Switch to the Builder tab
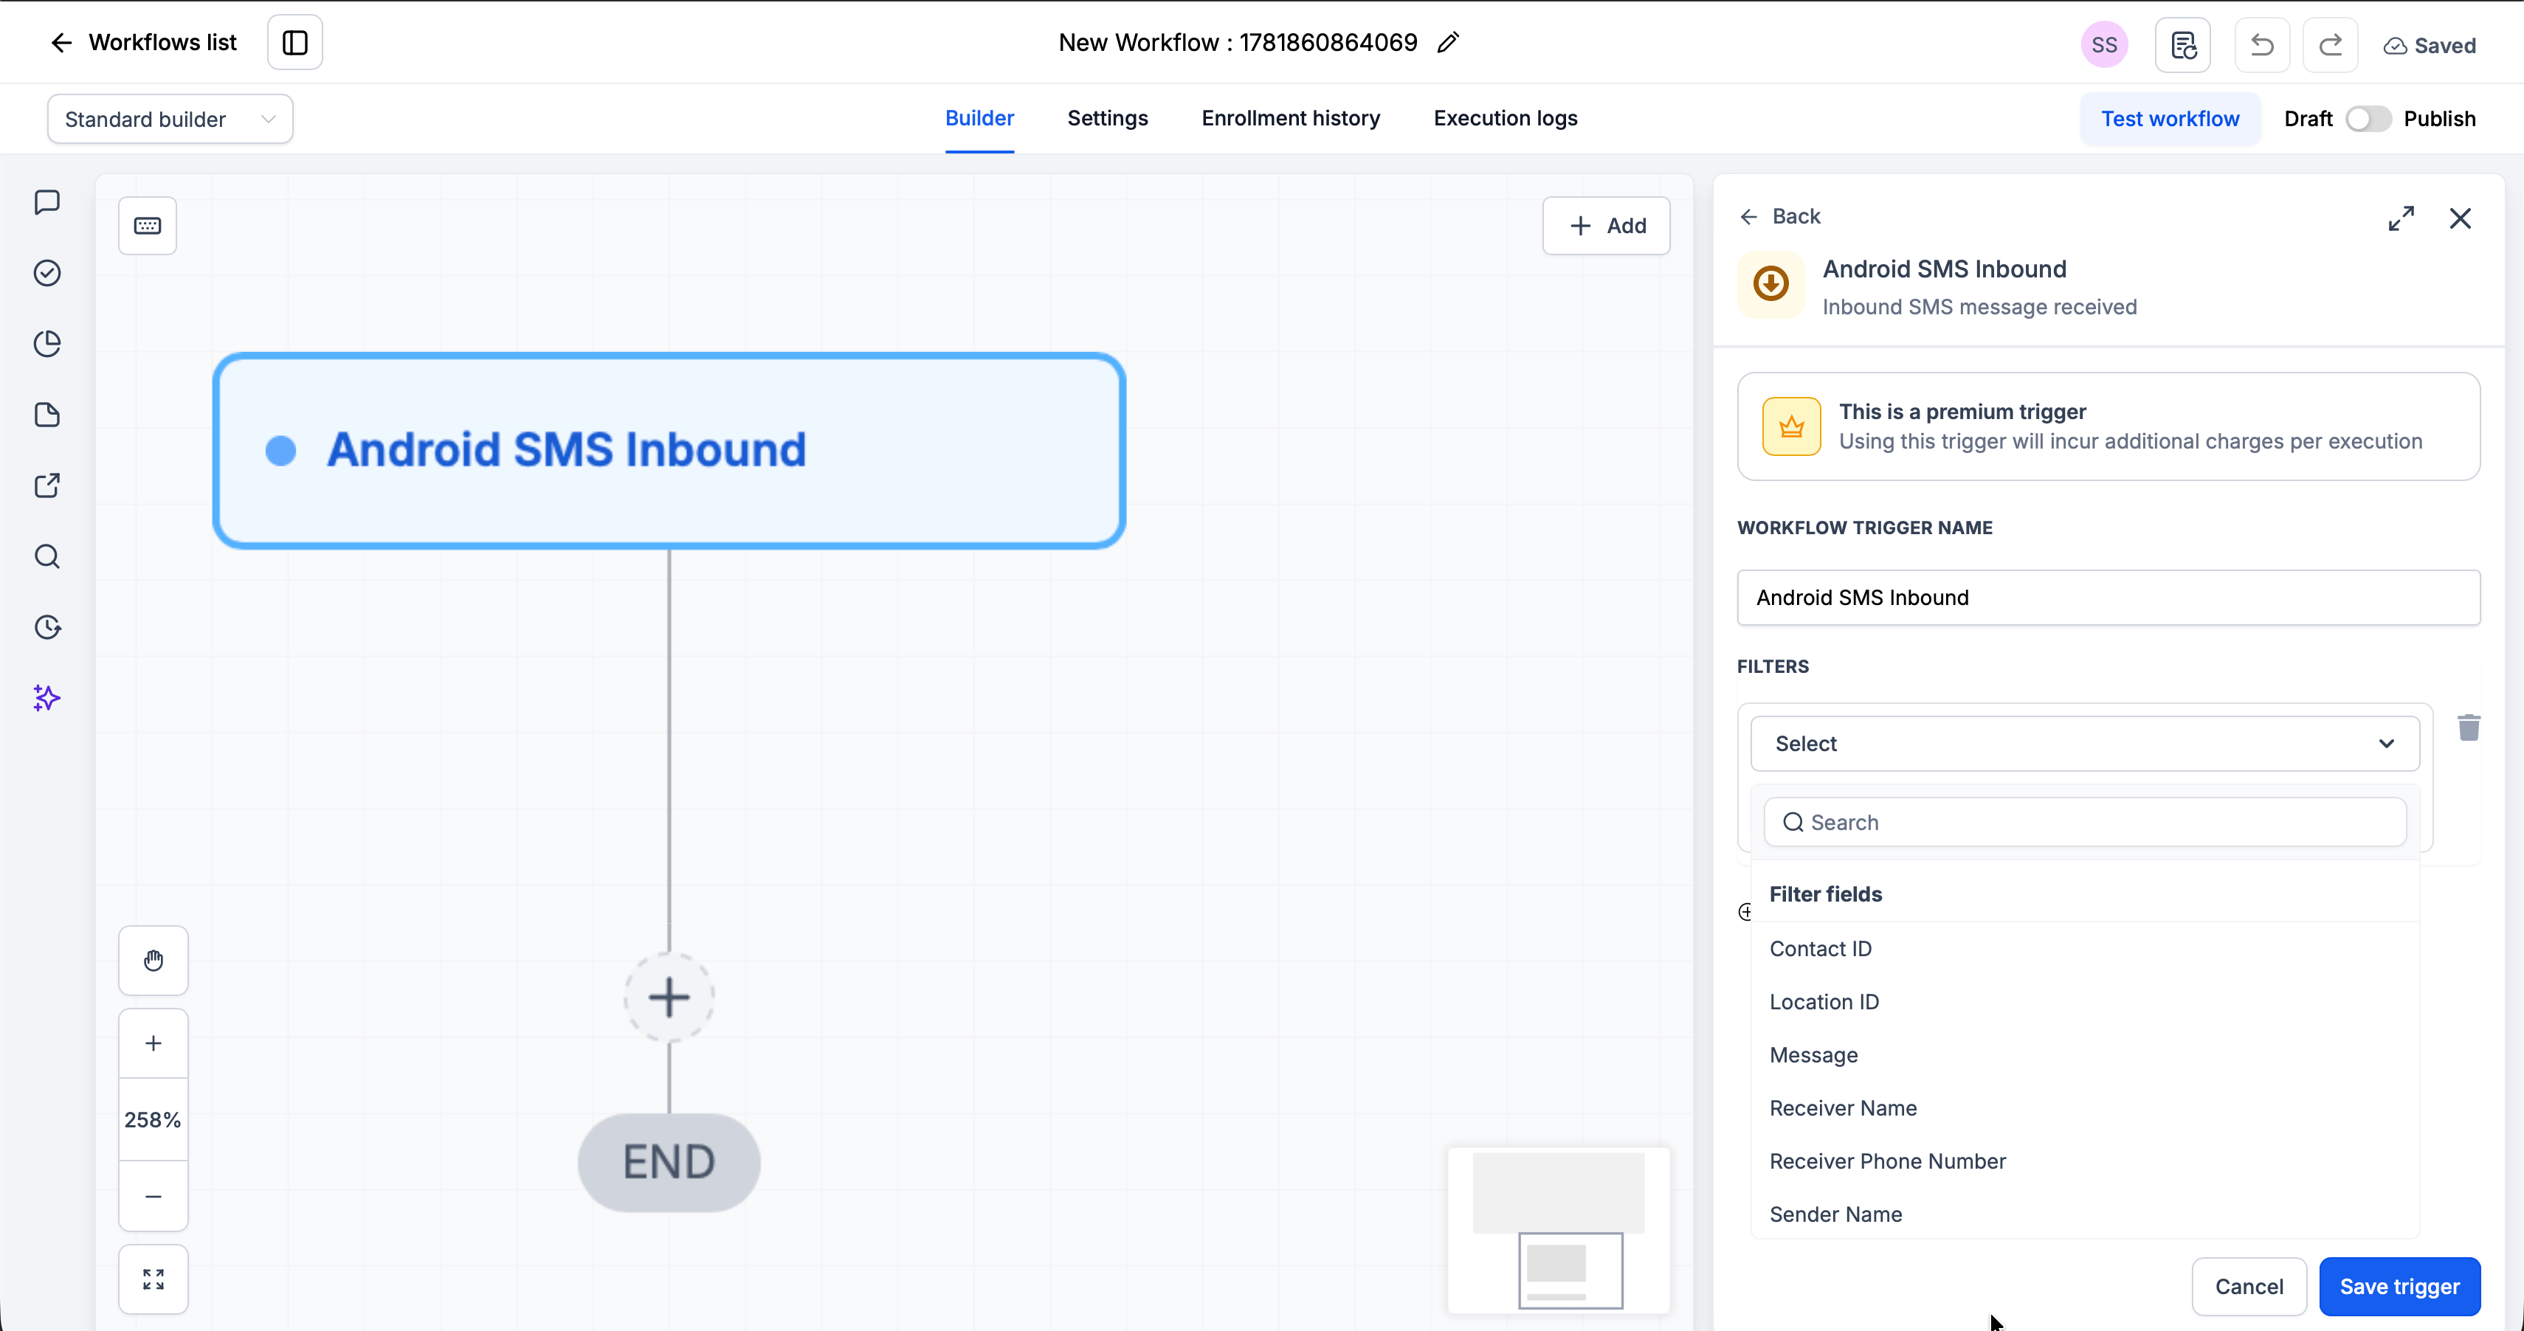Viewport: 2524px width, 1331px height. (x=979, y=119)
